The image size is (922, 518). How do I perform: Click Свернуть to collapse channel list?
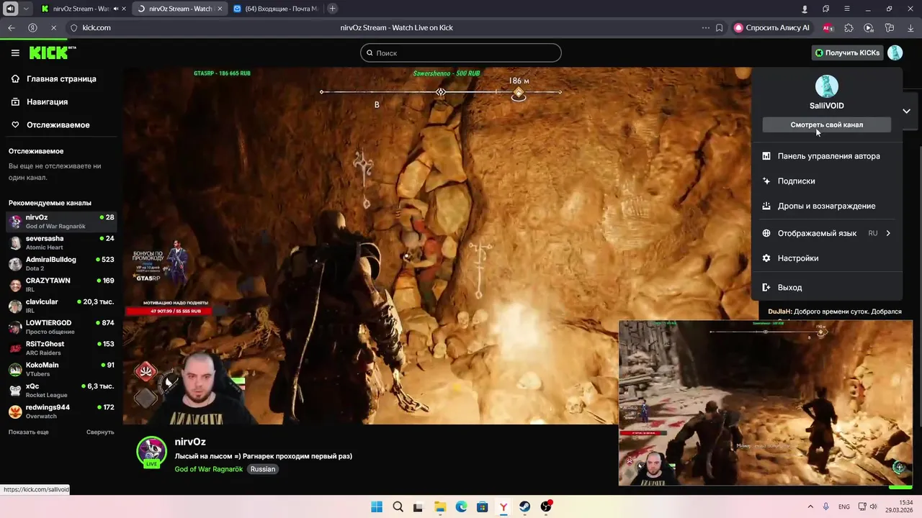[100, 432]
